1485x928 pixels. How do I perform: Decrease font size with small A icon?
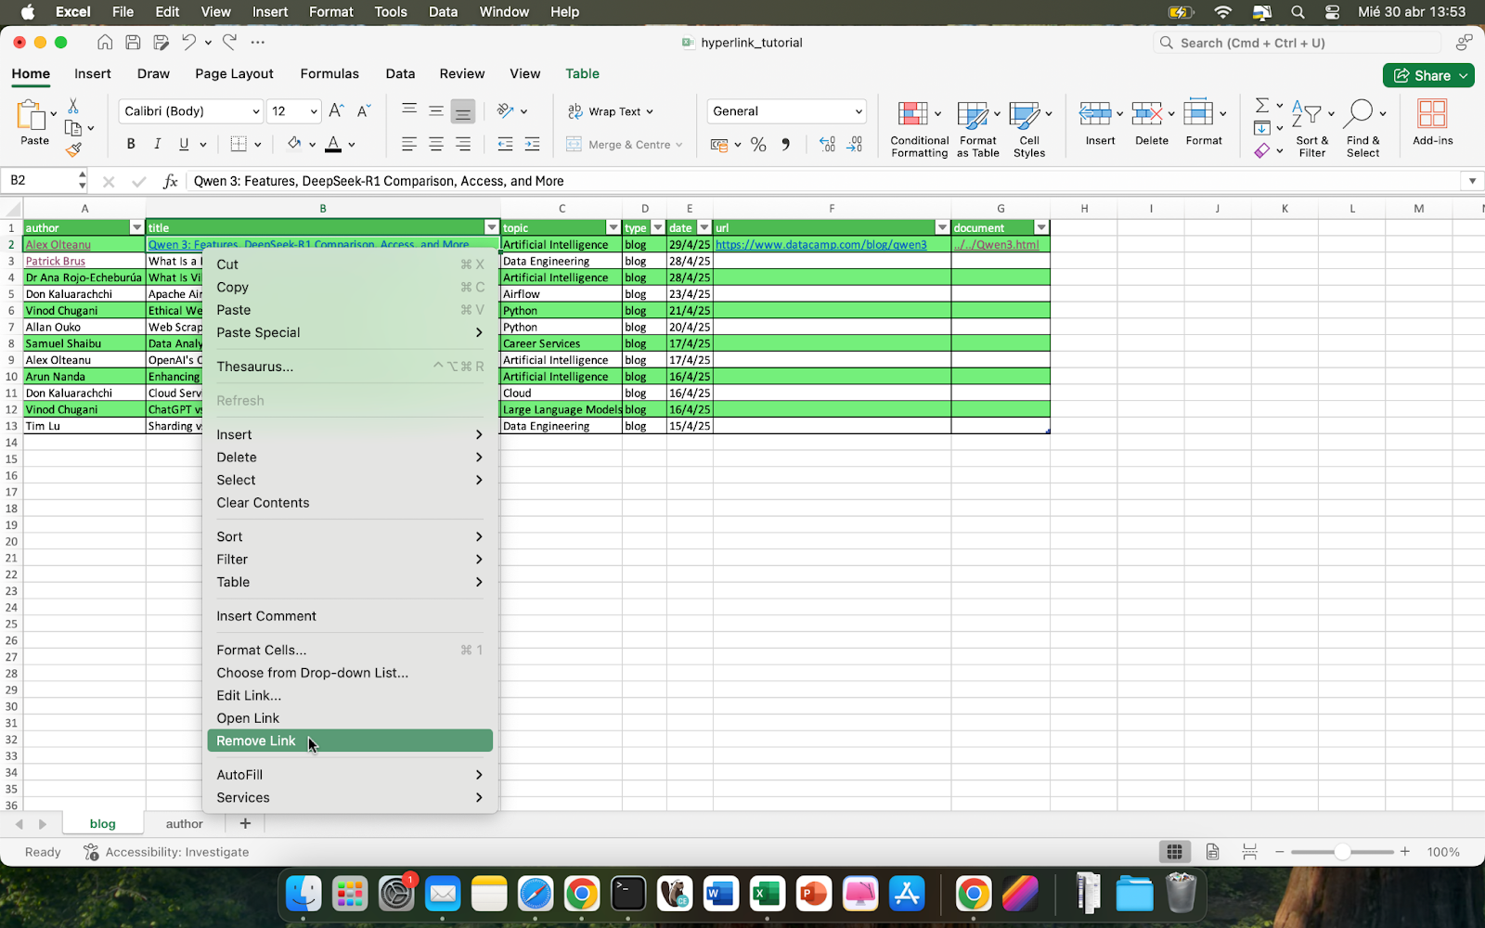[x=364, y=110]
